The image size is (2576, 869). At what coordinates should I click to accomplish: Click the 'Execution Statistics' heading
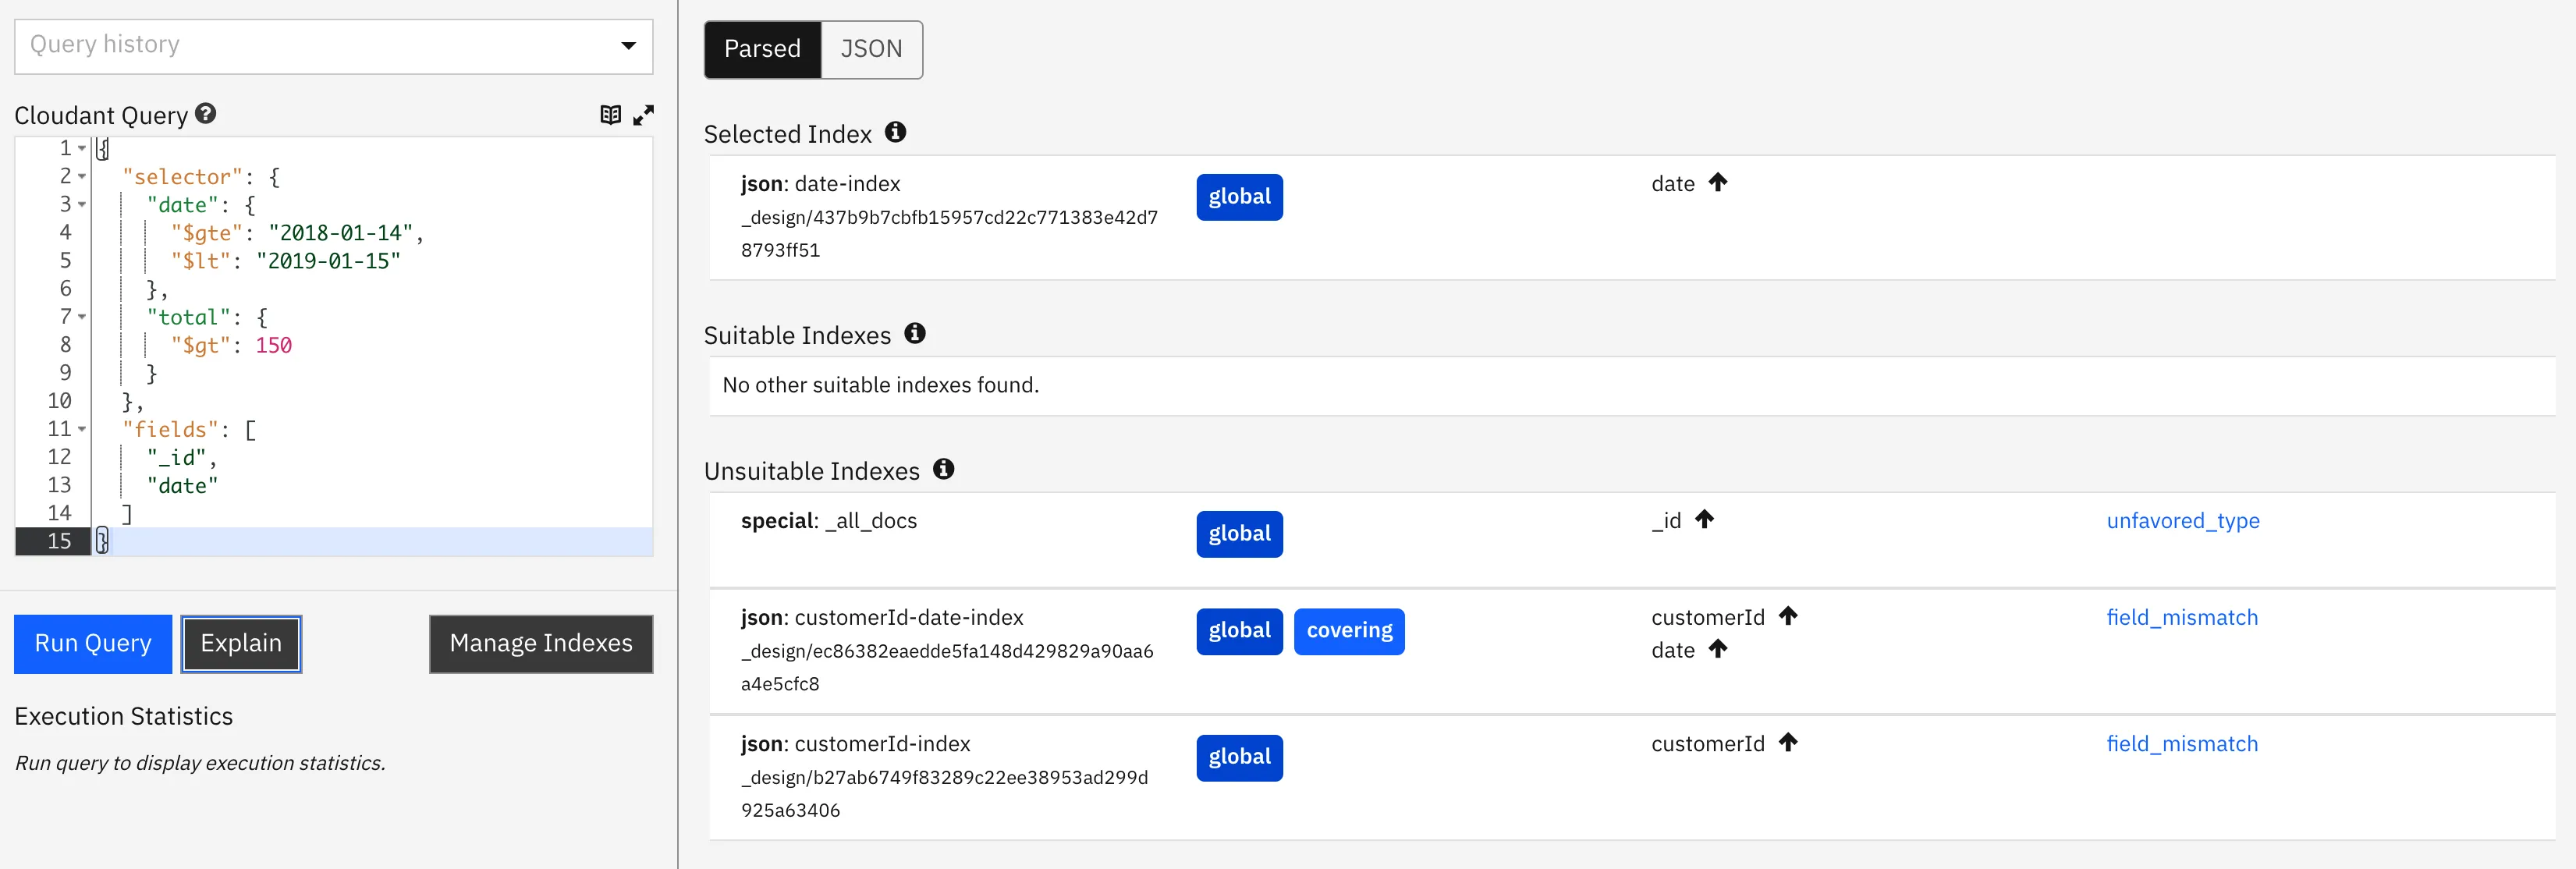coord(123,716)
